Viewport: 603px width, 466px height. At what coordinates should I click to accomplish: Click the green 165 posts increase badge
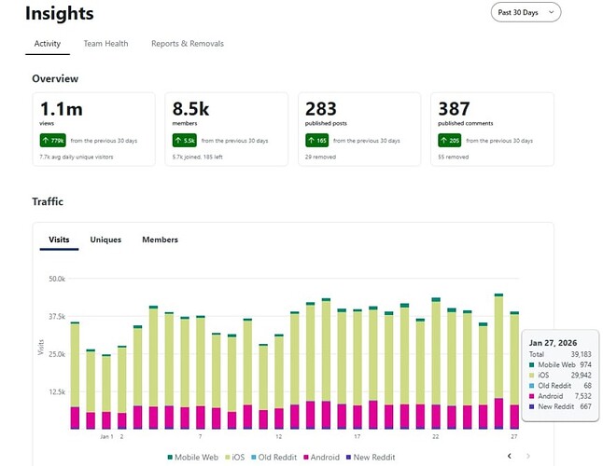317,140
